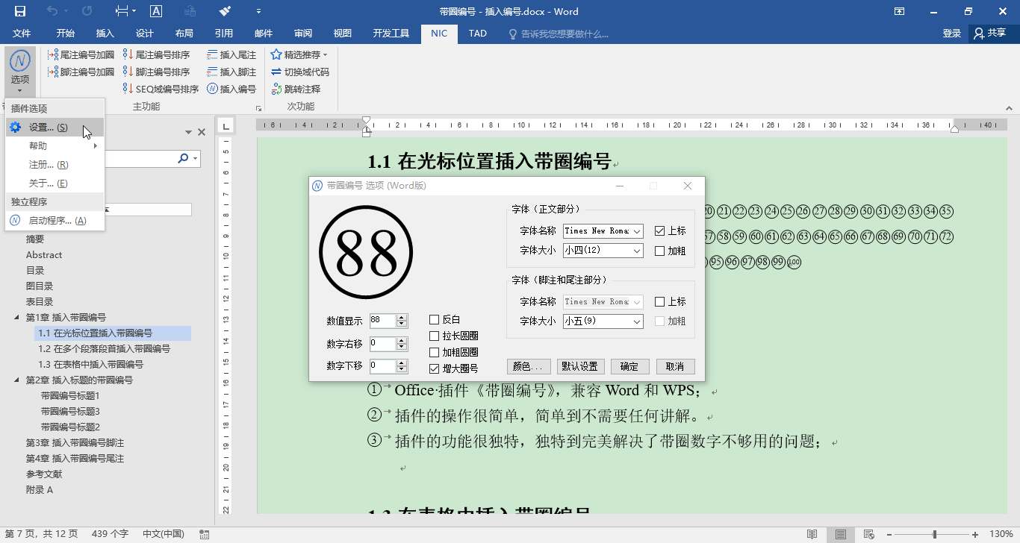
Task: Enable the 反白 checkbox in the dialog
Action: (x=435, y=319)
